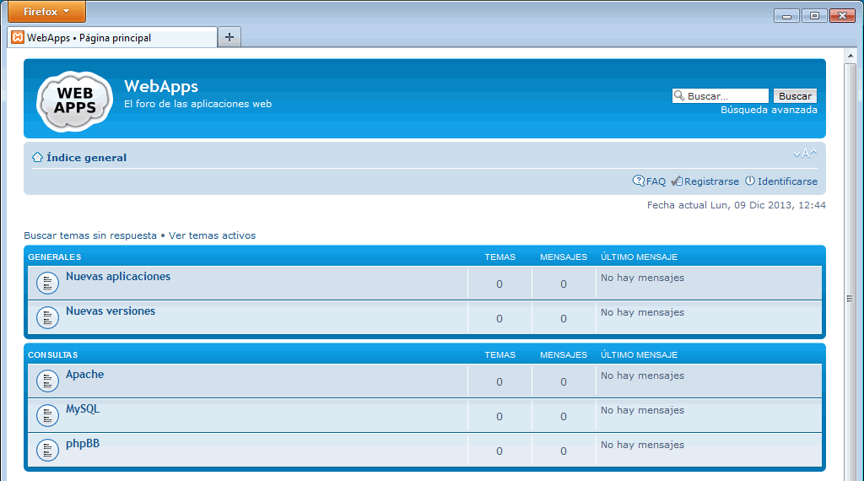Click the Nuevas aplicaciones forum icon
The image size is (864, 481).
coord(47,284)
